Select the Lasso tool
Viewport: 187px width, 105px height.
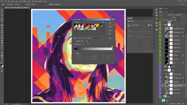(2, 15)
